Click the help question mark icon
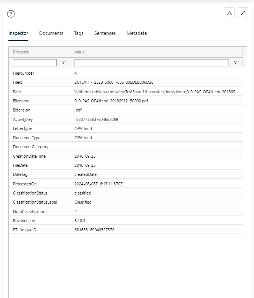This screenshot has height=298, width=254. coord(11,14)
